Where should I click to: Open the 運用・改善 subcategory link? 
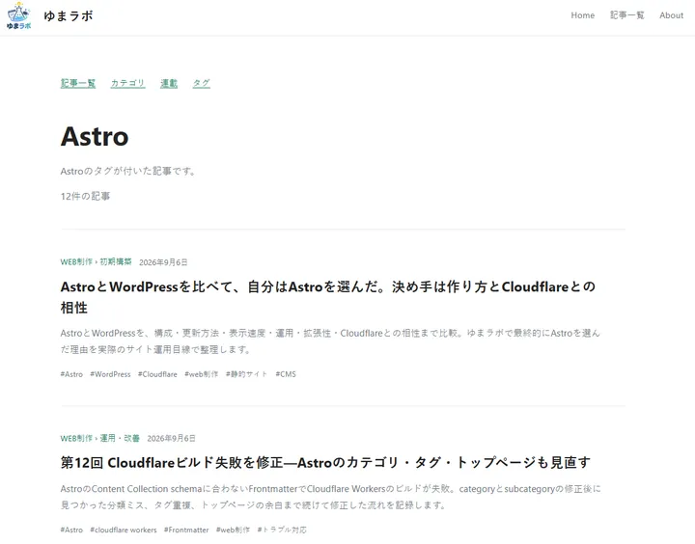[x=120, y=438]
